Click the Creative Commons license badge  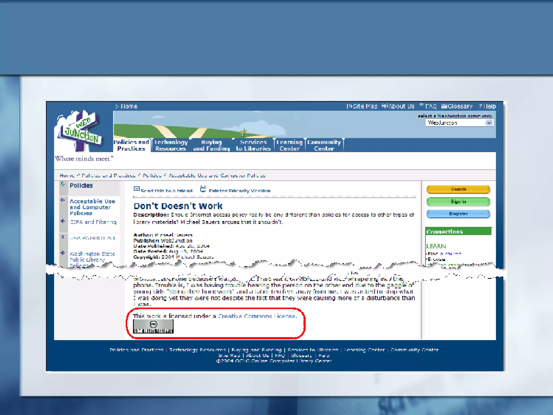pyautogui.click(x=153, y=326)
